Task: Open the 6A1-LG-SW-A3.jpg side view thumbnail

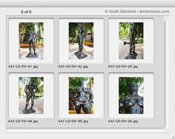Action: click(x=131, y=41)
